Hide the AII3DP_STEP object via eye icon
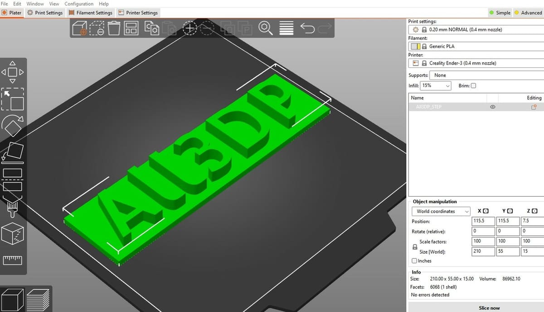Viewport: 544px width, 312px height. tap(492, 107)
